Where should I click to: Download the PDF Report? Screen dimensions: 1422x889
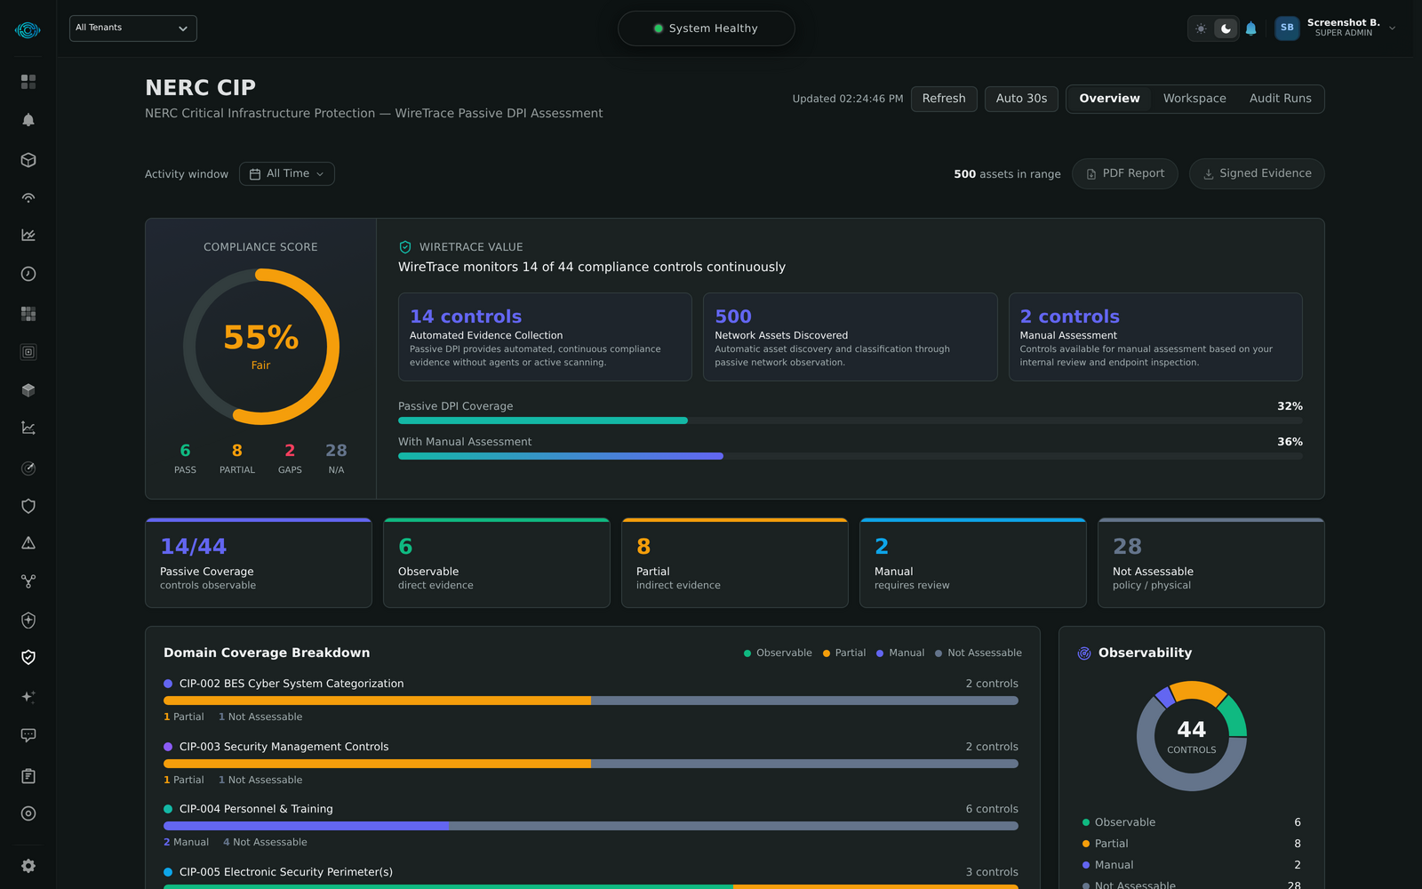click(x=1125, y=173)
